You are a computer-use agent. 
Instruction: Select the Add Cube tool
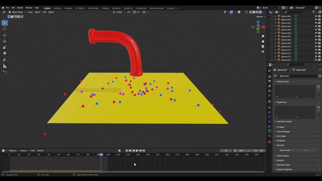5,72
